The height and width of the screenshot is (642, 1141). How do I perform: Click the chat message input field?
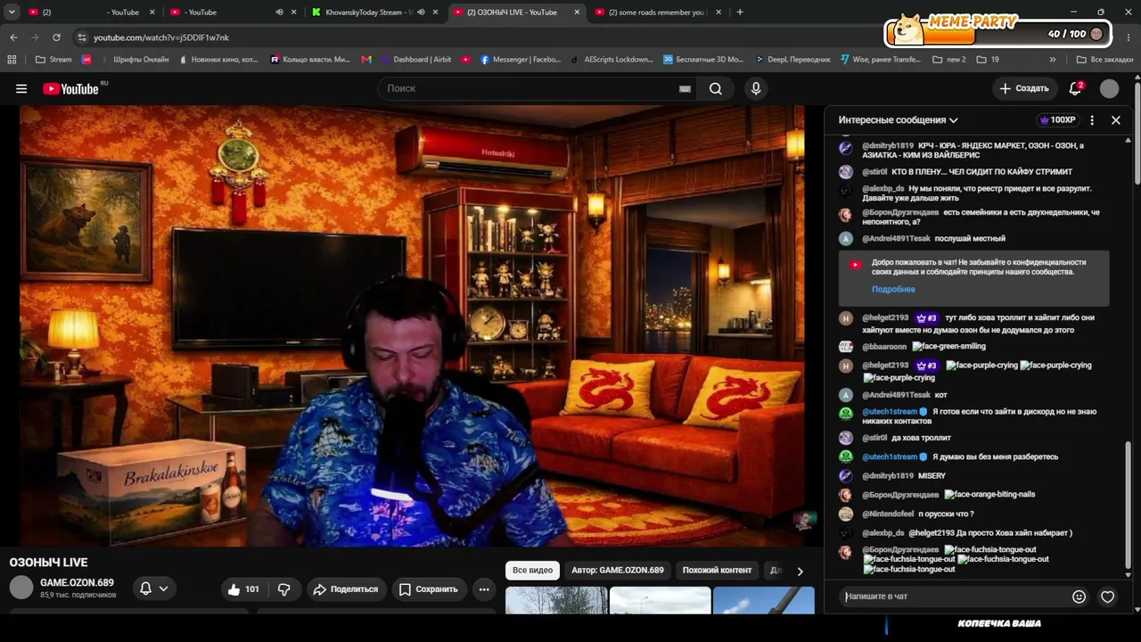[x=954, y=597]
